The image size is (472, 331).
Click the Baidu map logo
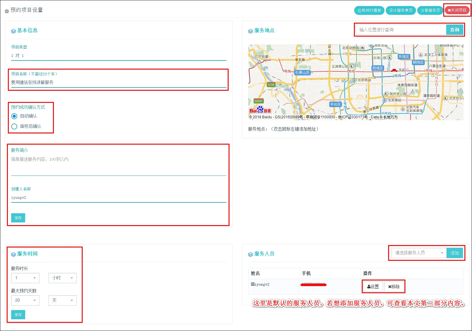[260, 110]
